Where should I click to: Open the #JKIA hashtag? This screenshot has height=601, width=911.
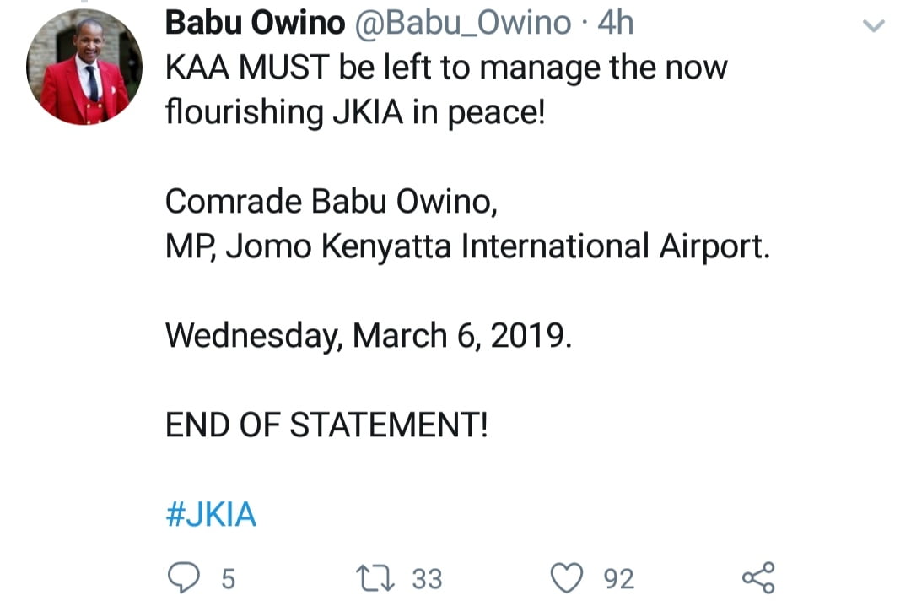pos(211,514)
